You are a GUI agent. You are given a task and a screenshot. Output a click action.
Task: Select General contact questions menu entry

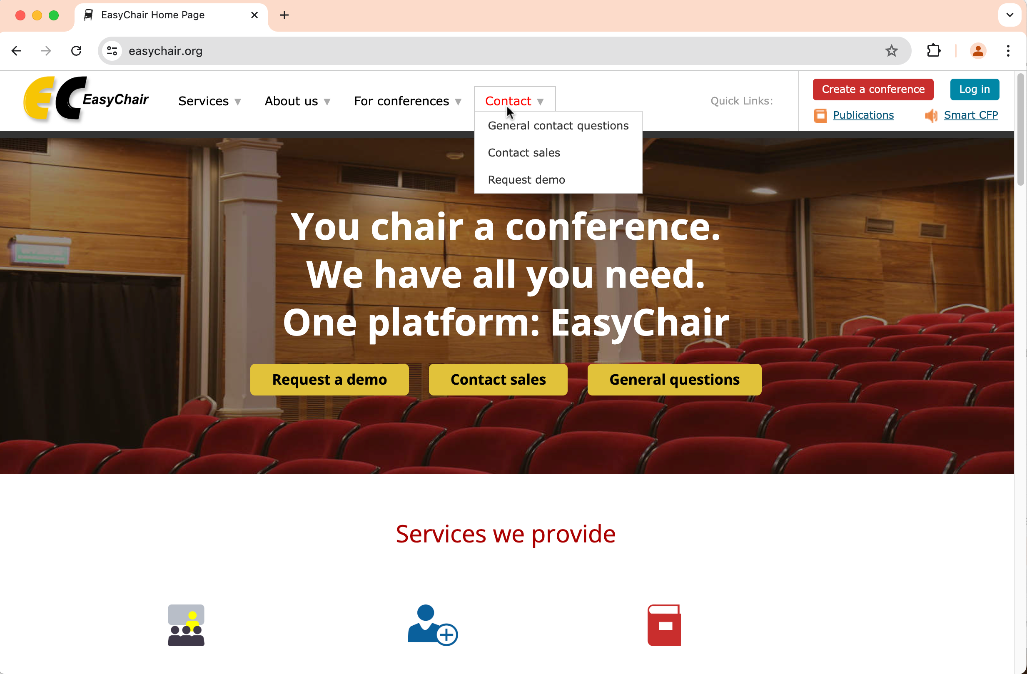tap(558, 125)
